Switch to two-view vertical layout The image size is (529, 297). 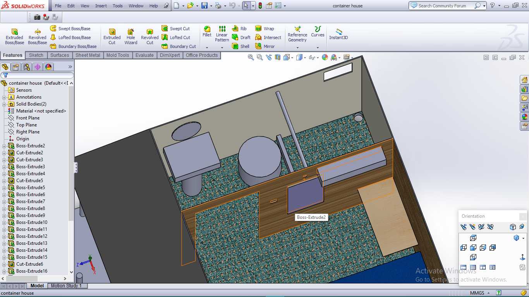[x=483, y=267]
